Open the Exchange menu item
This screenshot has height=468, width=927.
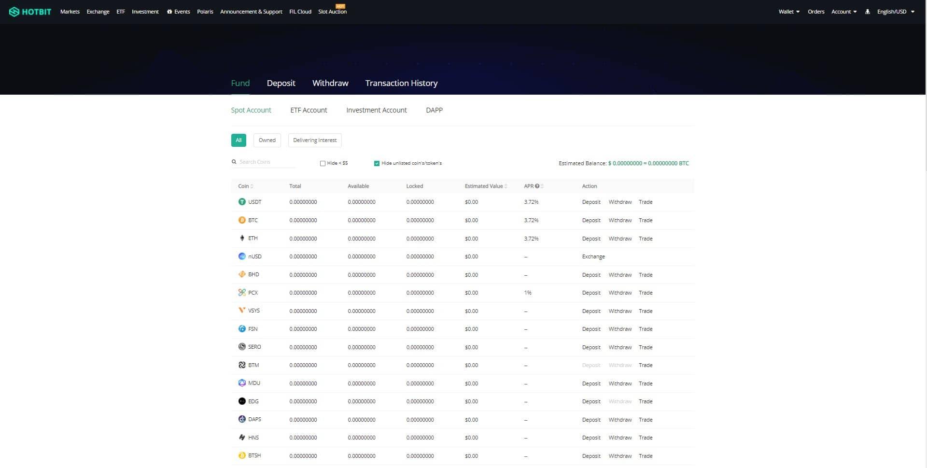(x=98, y=12)
